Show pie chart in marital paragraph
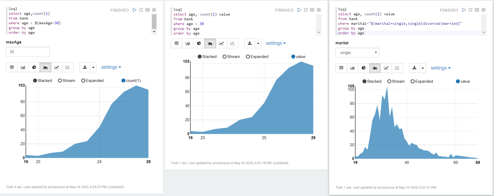494x196 pixels. tap(364, 68)
